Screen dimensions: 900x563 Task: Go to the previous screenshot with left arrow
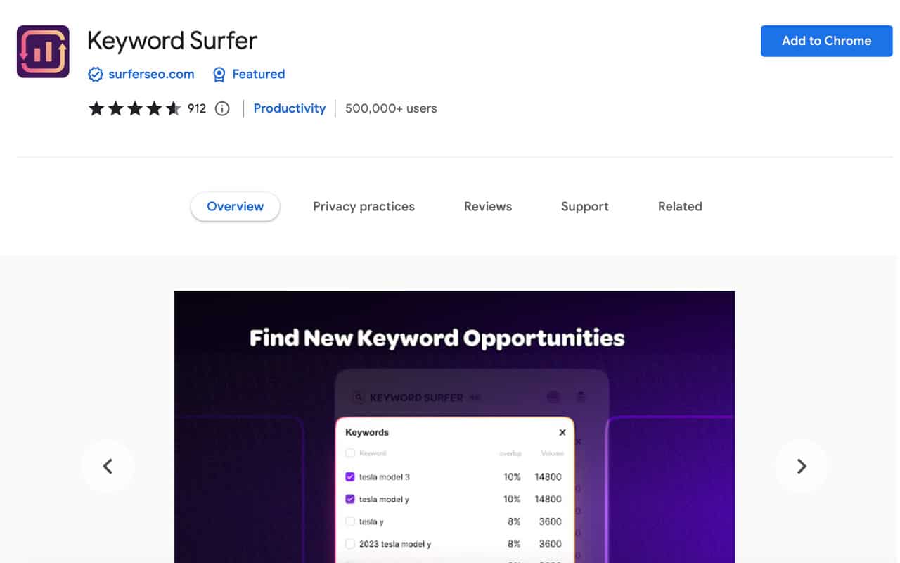click(108, 466)
